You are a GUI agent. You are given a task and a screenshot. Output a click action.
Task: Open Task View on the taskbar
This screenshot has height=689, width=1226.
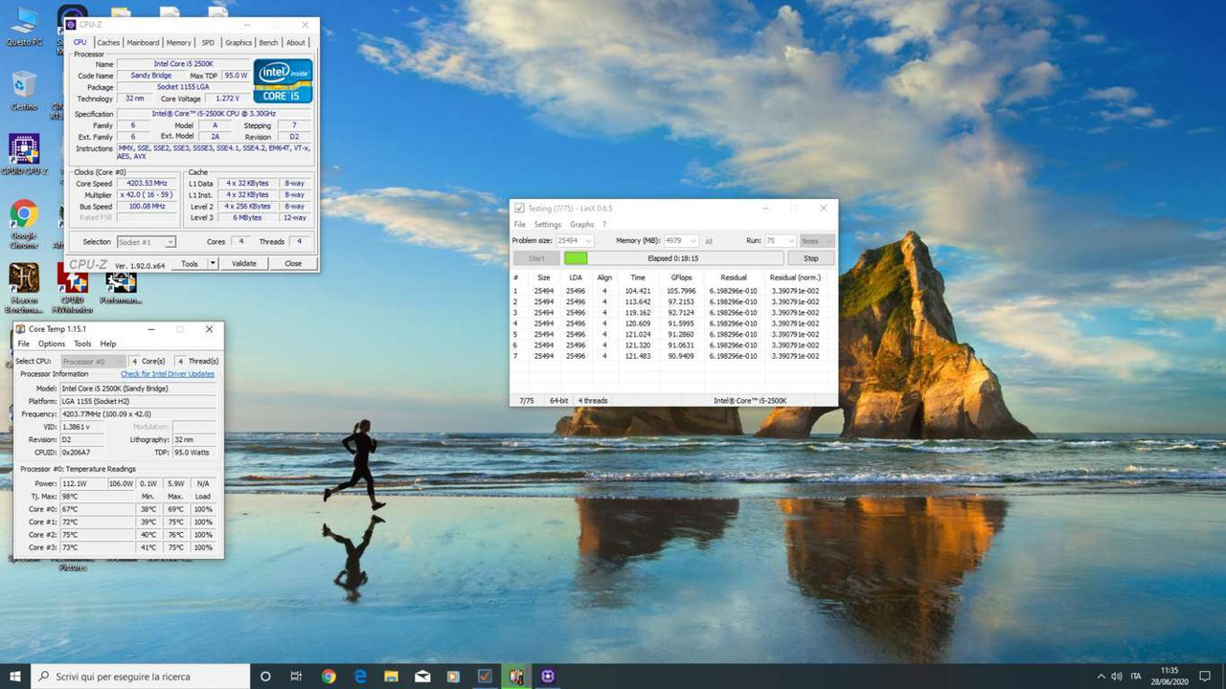pos(296,676)
